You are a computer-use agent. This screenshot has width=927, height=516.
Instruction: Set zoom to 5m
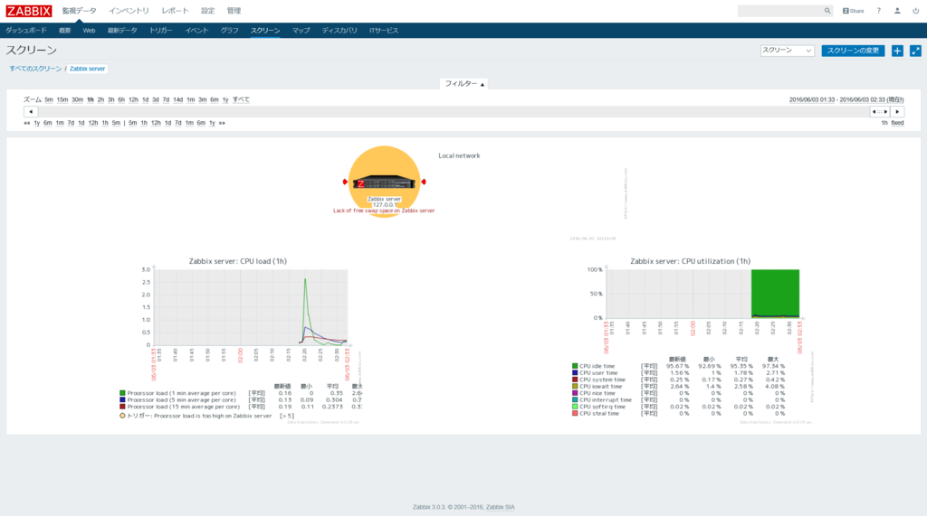[x=49, y=99]
